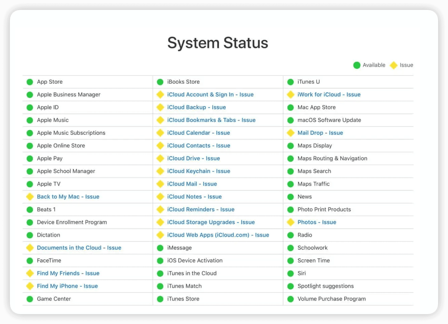The height and width of the screenshot is (324, 448).
Task: Open iCloud Reminders issue link
Action: pyautogui.click(x=201, y=209)
